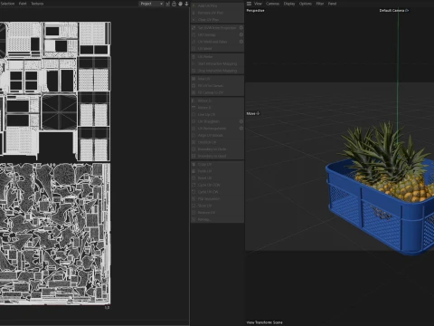The height and width of the screenshot is (326, 434).
Task: Open the Paint menu
Action: [x=23, y=4]
